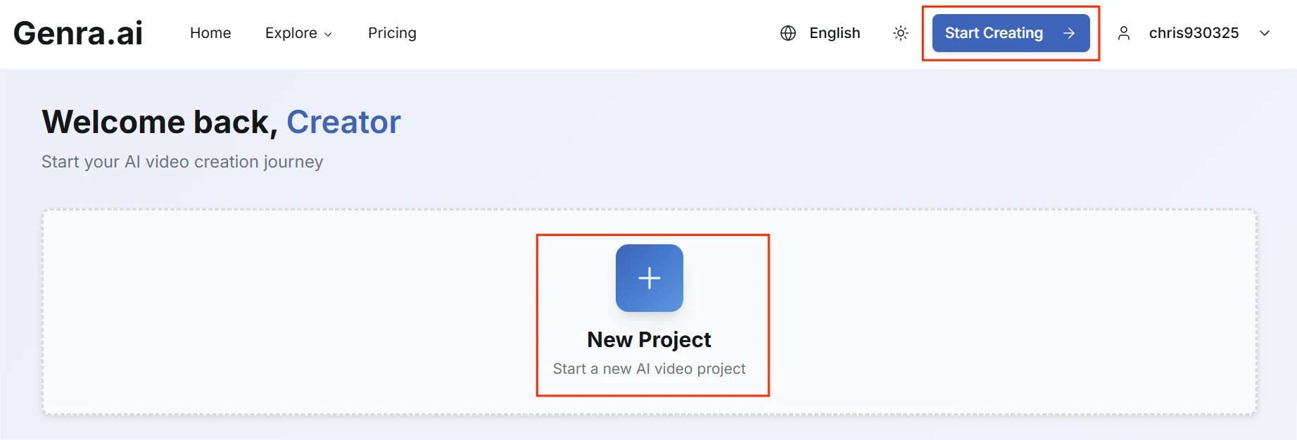Image resolution: width=1297 pixels, height=440 pixels.
Task: Click the plus icon on New Project card
Action: (x=649, y=278)
